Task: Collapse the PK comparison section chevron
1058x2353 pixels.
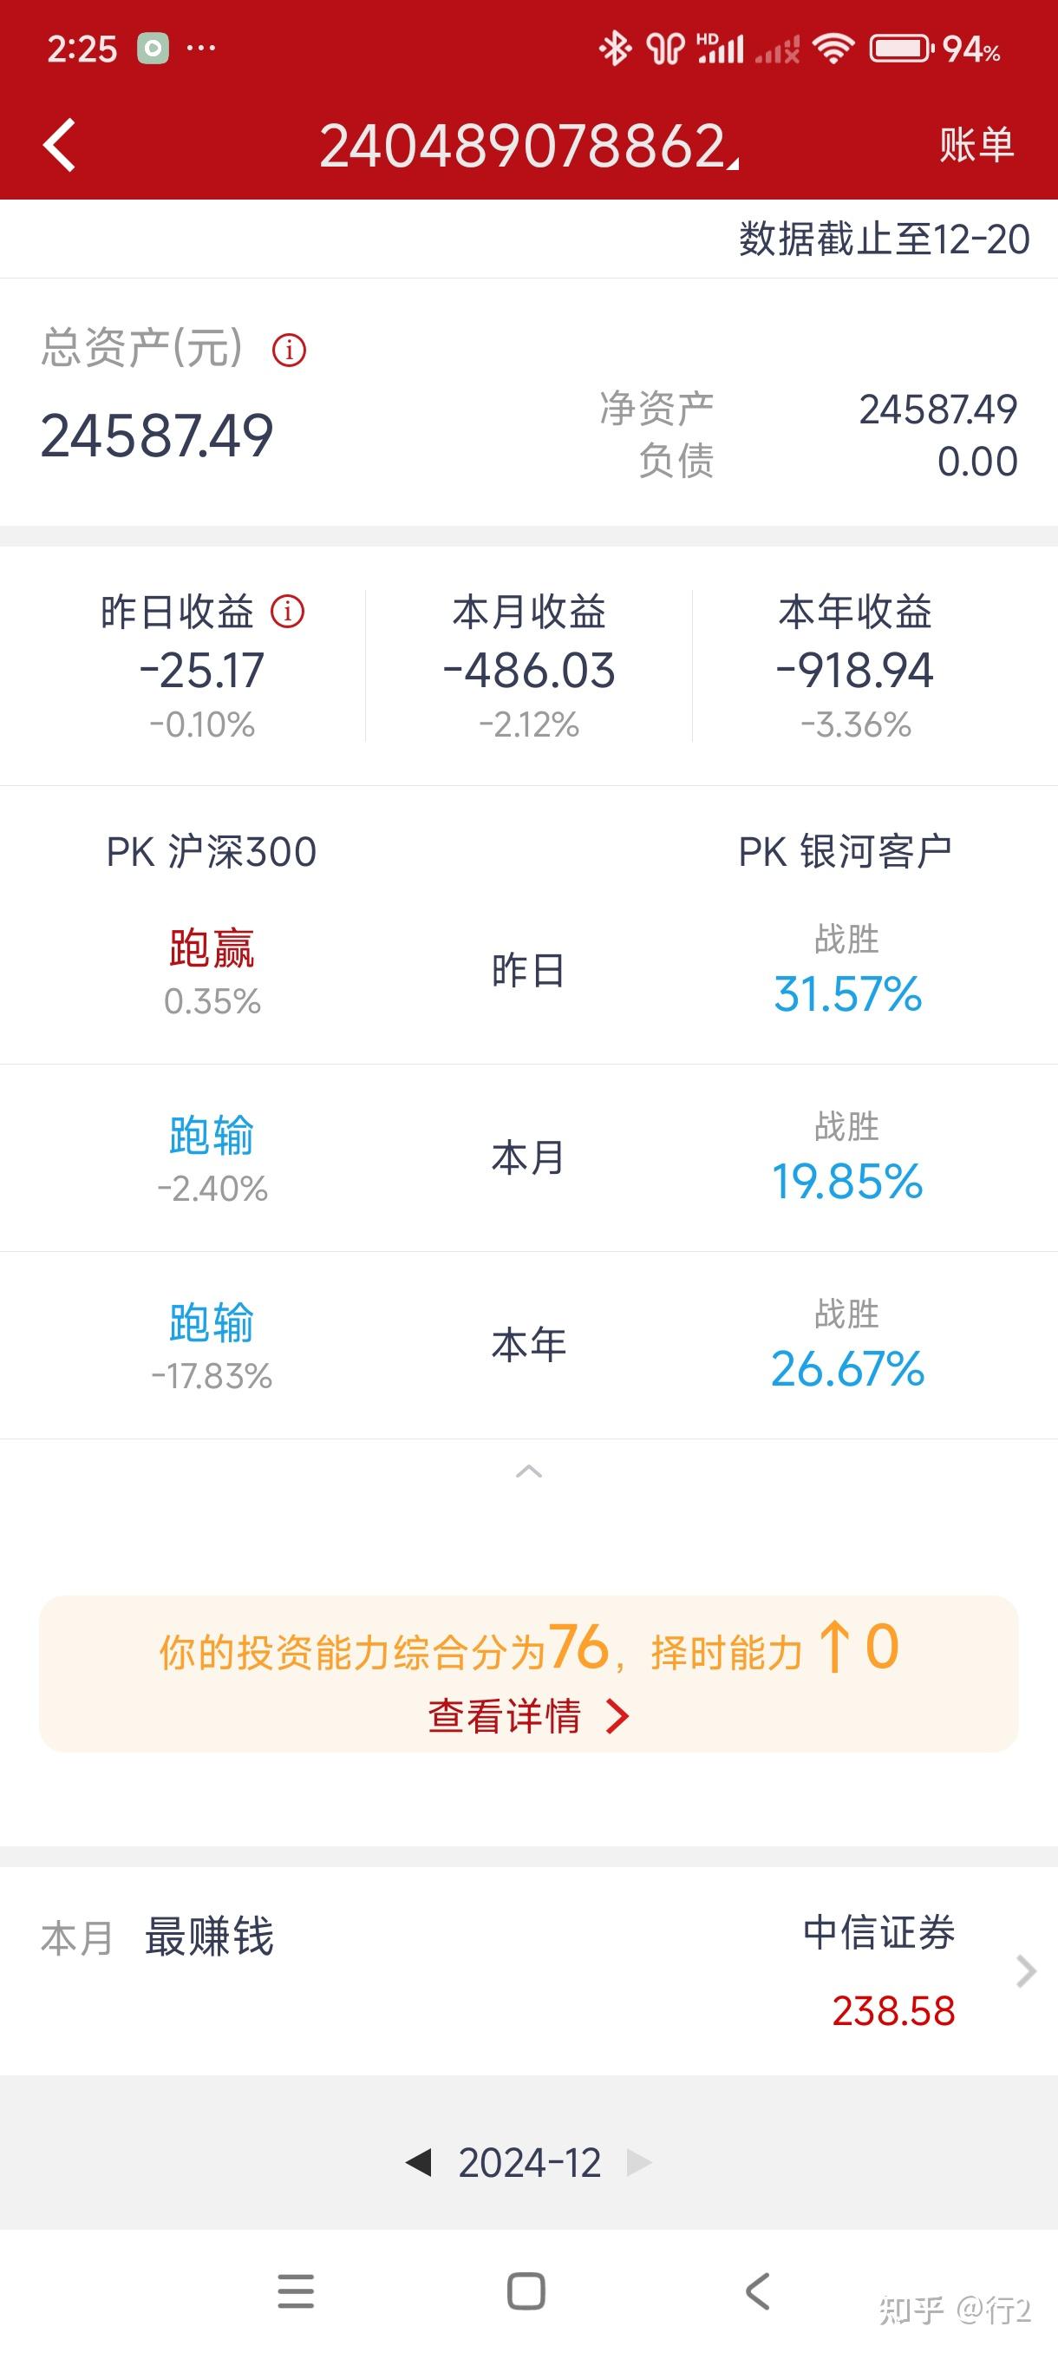Action: [528, 1471]
